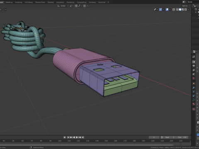Switch to material preview shading
Screen dimensions: 199x149
coord(183,10)
